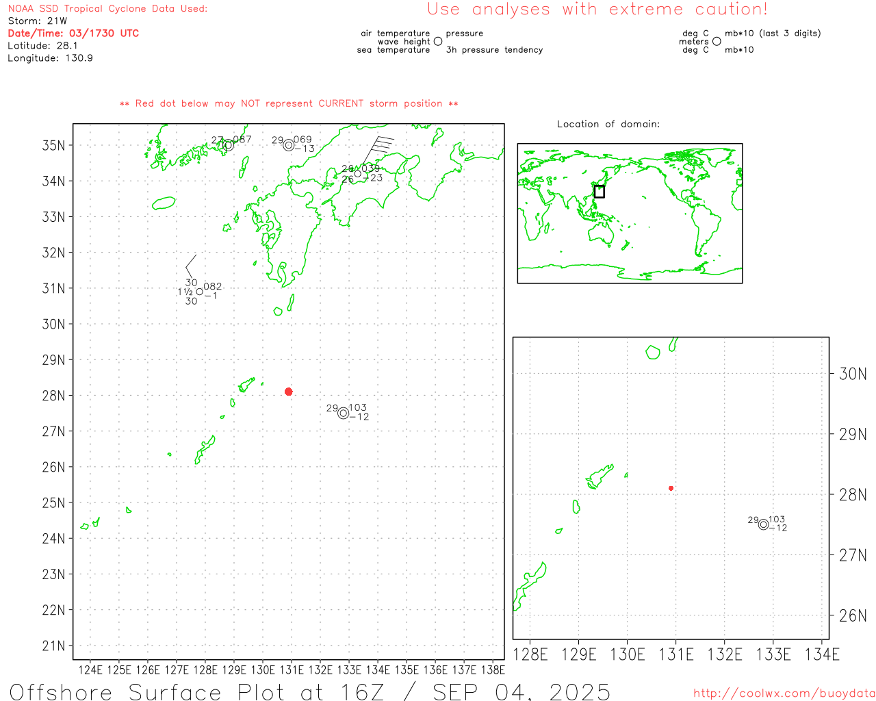Click the 'Use analyses with extreme caution!' heading
Screen dimensions: 876x701
(597, 10)
